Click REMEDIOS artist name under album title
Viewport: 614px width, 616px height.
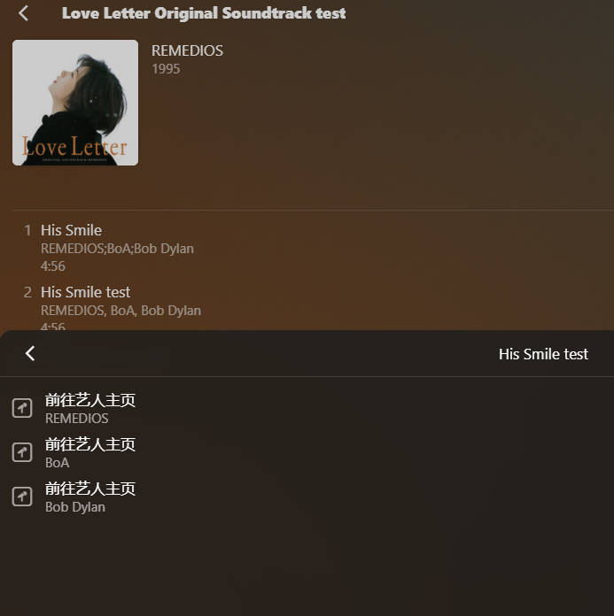point(187,50)
